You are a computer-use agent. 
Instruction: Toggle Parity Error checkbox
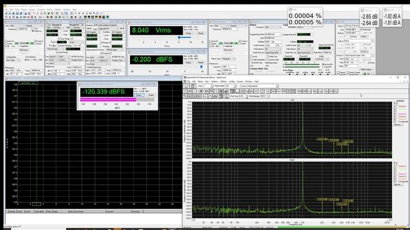267,56
